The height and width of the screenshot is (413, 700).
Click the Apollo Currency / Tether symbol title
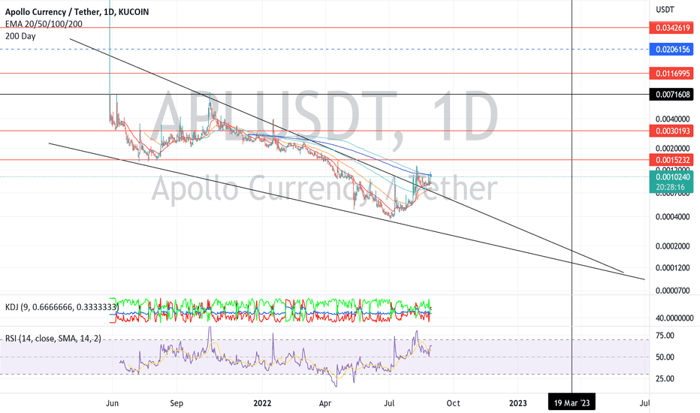click(77, 11)
